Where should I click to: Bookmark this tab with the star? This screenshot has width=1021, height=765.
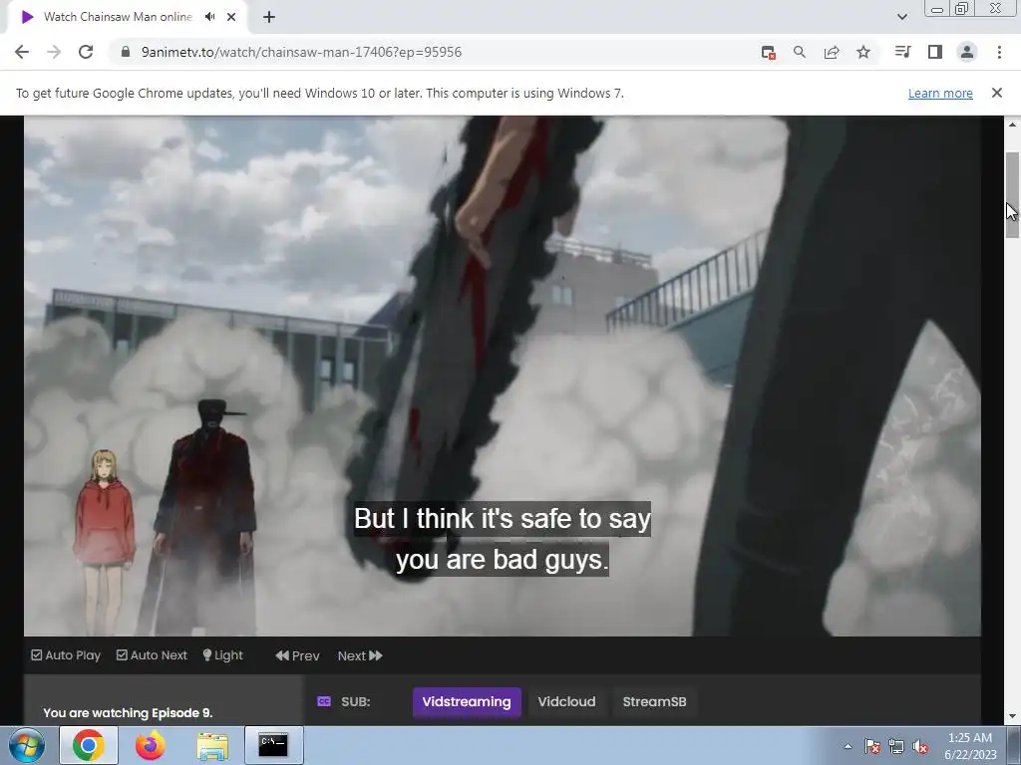pos(863,52)
